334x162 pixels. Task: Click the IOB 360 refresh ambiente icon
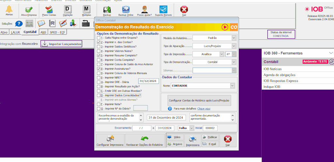click(331, 61)
